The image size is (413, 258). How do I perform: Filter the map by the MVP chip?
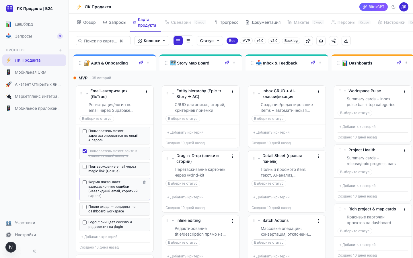[246, 41]
